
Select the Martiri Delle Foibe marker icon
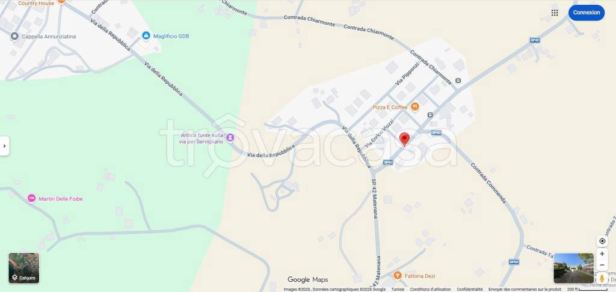pyautogui.click(x=31, y=199)
